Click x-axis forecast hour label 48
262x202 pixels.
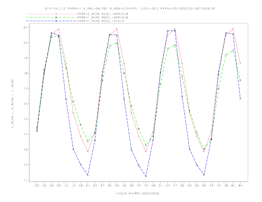(x=153, y=185)
